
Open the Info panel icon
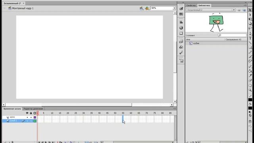pos(181,28)
